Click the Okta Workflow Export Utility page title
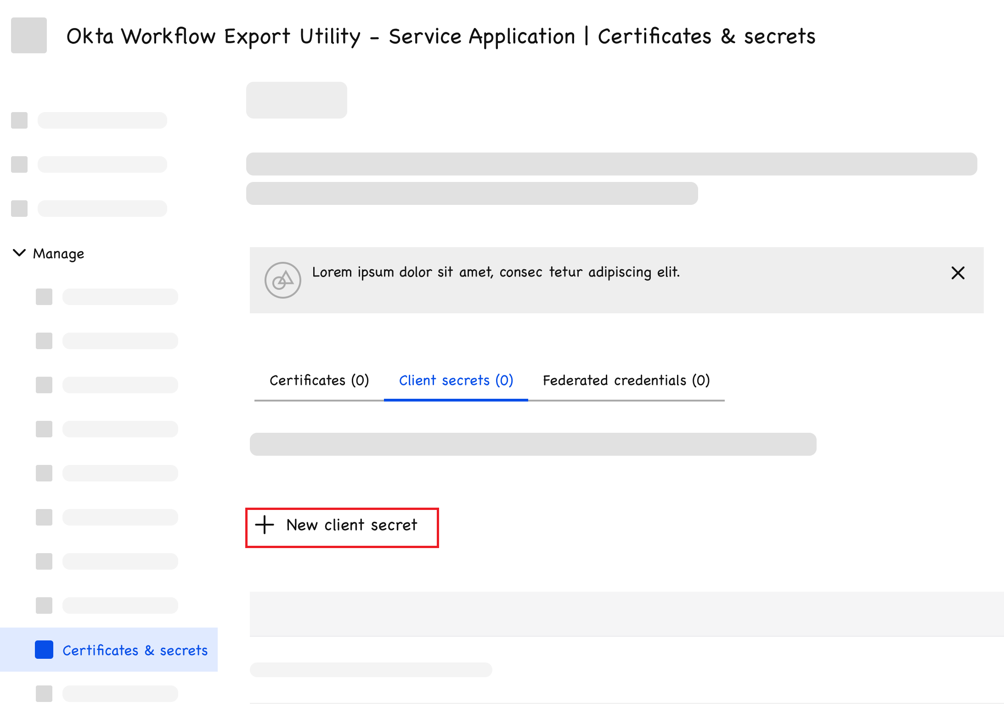Viewport: 1004px width, 713px height. tap(440, 36)
